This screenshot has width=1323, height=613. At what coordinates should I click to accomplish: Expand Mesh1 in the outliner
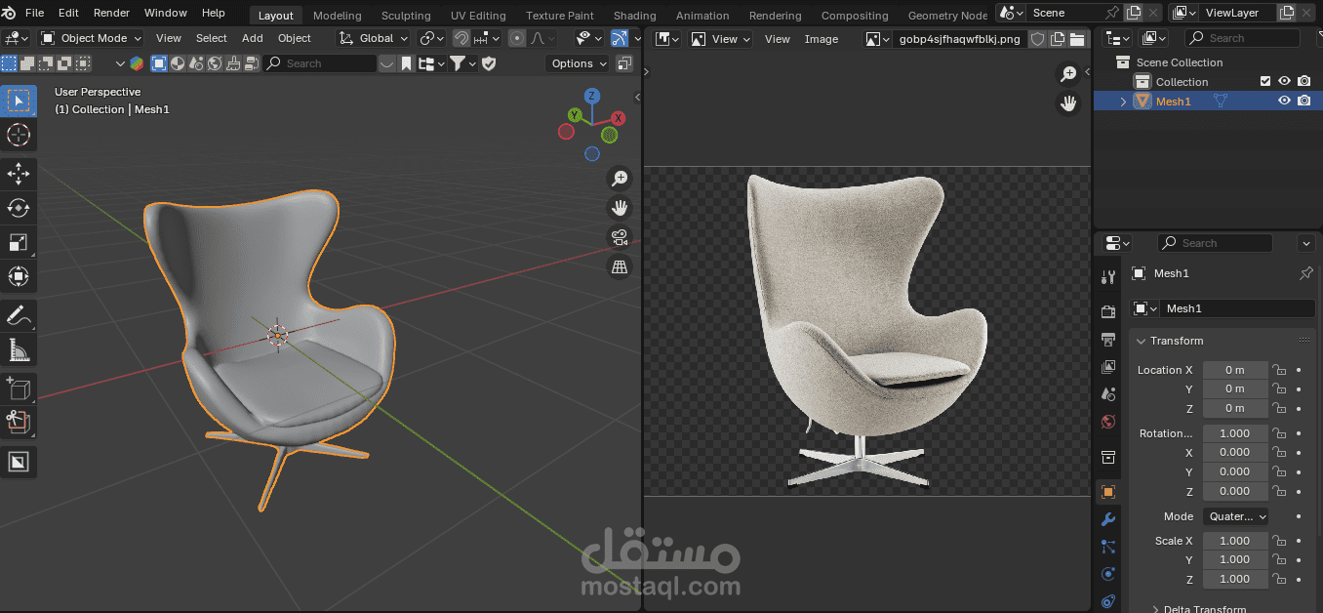click(1123, 102)
